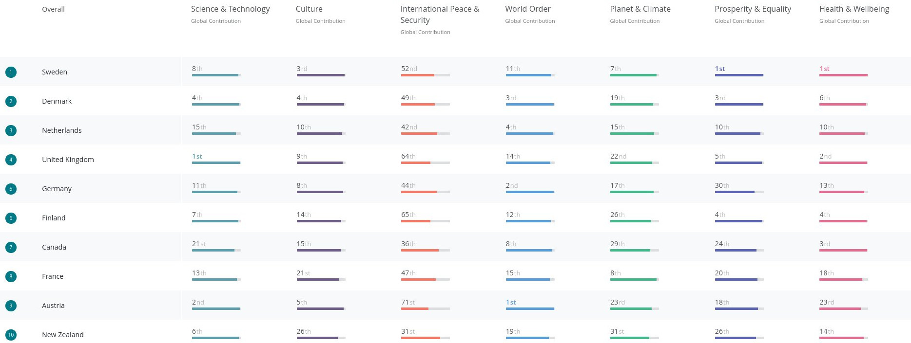This screenshot has width=911, height=343.
Task: Click Sweden's 1st Prosperity & Equality bar
Action: (739, 75)
